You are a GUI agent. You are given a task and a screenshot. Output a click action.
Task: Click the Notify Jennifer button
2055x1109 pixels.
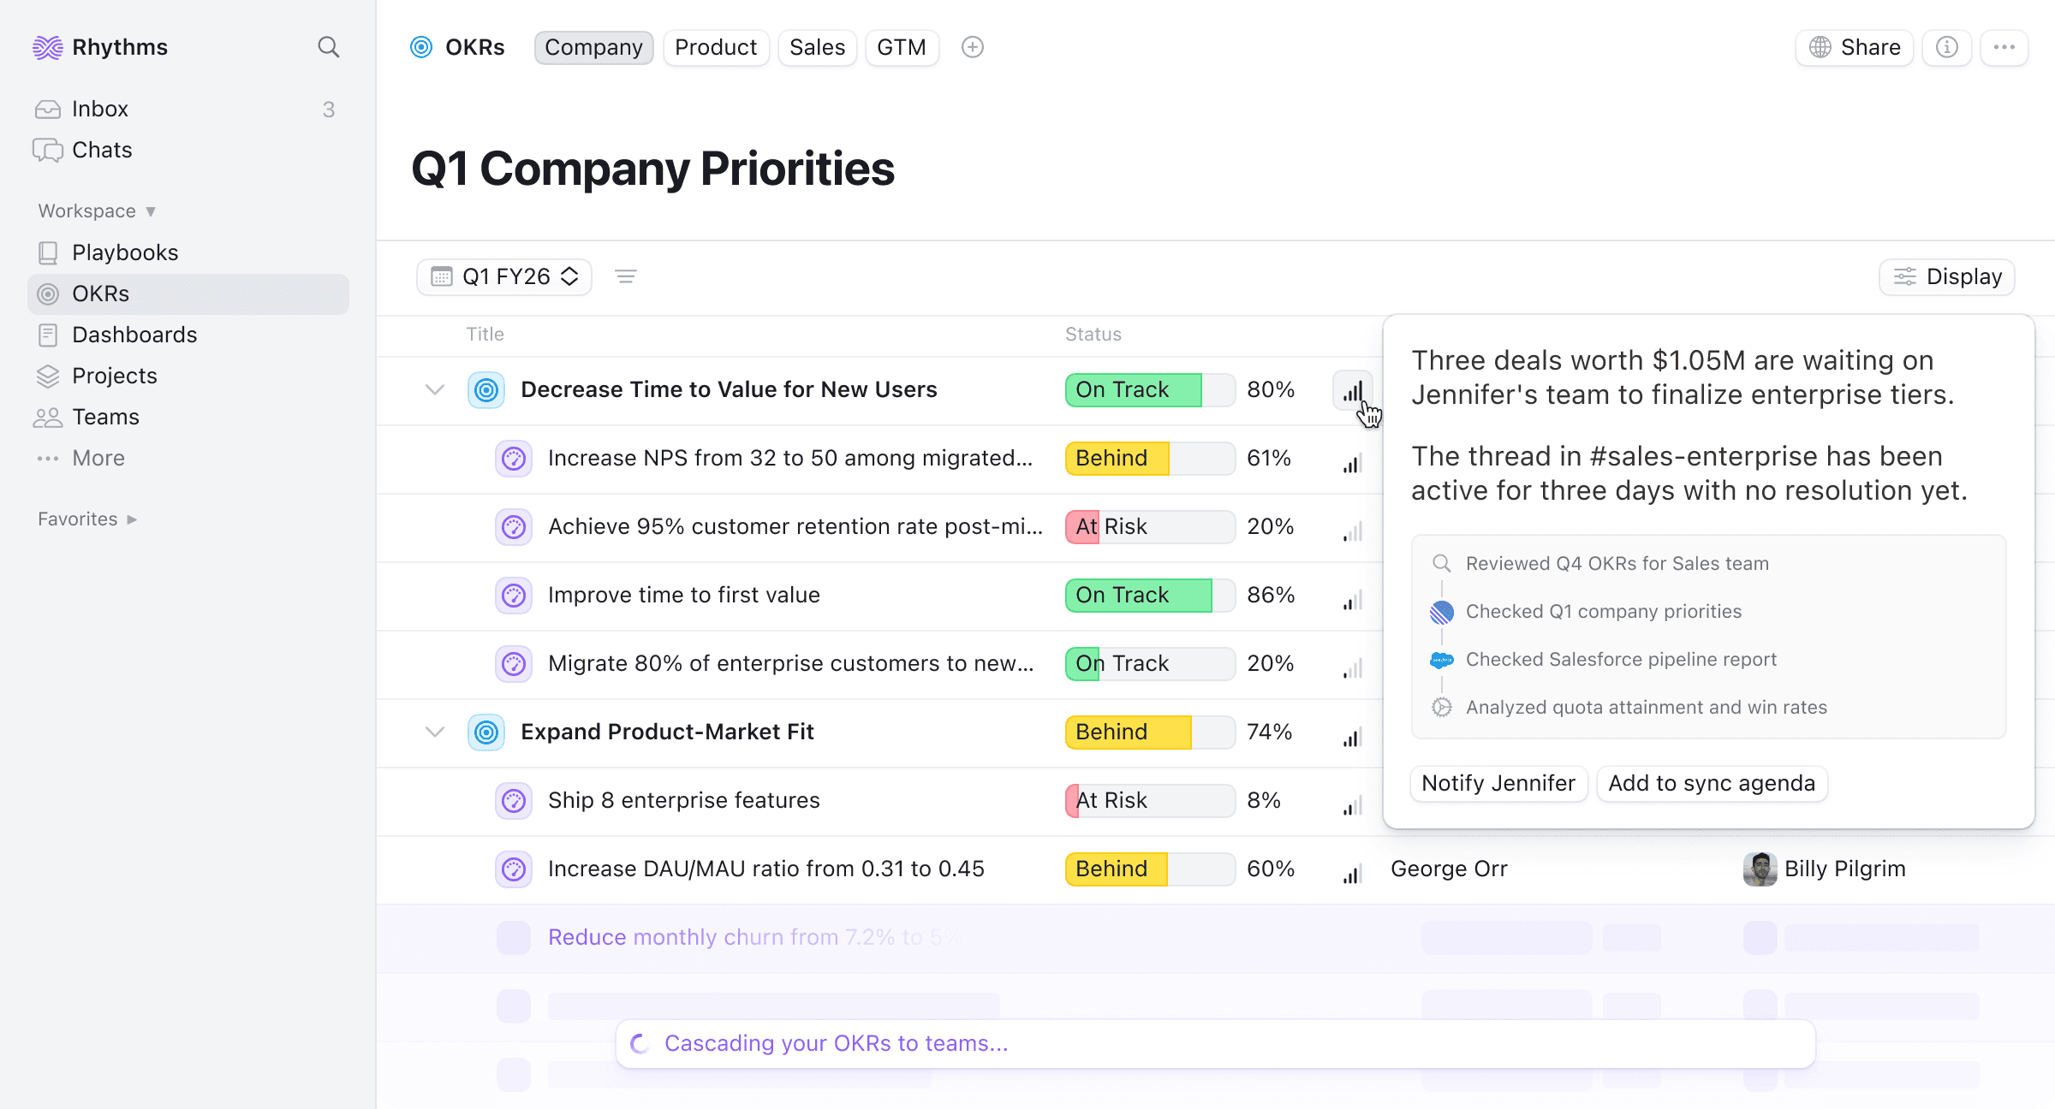pos(1498,784)
